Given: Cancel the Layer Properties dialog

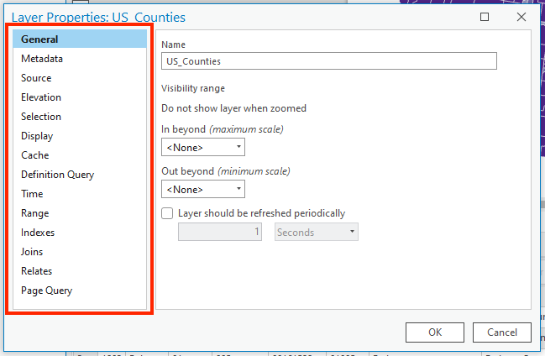Looking at the screenshot, I should (x=502, y=332).
